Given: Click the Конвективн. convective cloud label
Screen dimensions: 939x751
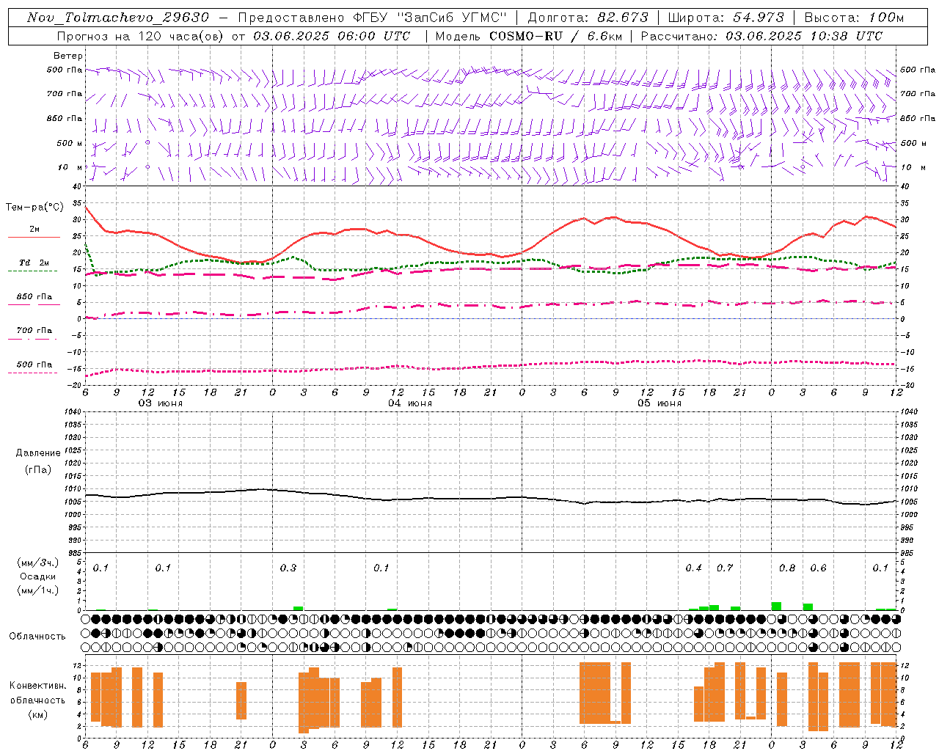Looking at the screenshot, I should [x=37, y=686].
